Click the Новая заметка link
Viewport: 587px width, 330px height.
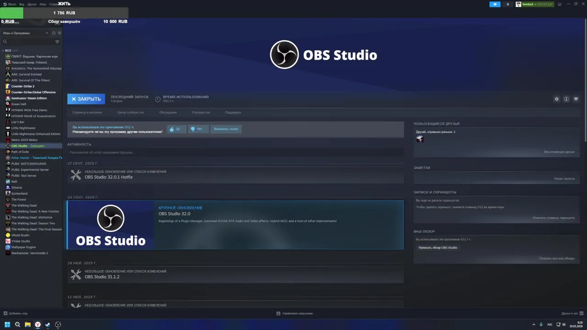(x=564, y=179)
